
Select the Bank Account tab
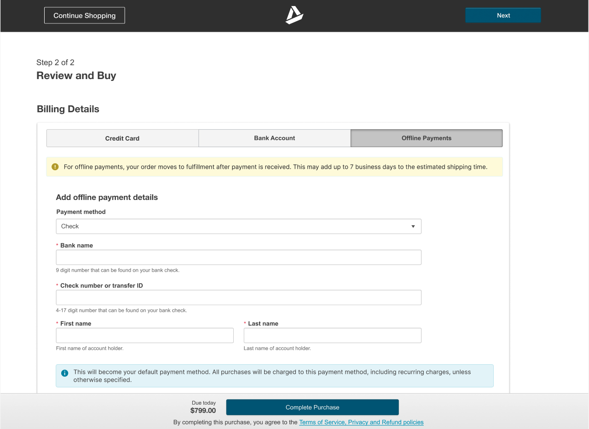(x=275, y=138)
